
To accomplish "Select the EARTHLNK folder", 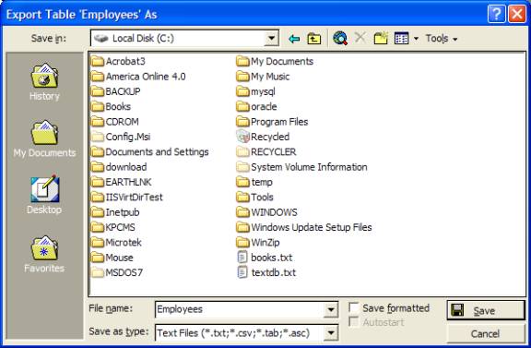I will point(122,182).
